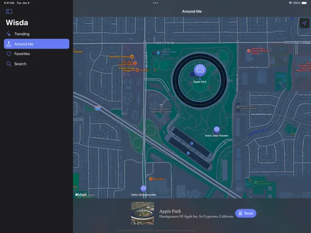Image resolution: width=311 pixels, height=233 pixels.
Task: Click the Wi-Fi status icon
Action: click(290, 3)
